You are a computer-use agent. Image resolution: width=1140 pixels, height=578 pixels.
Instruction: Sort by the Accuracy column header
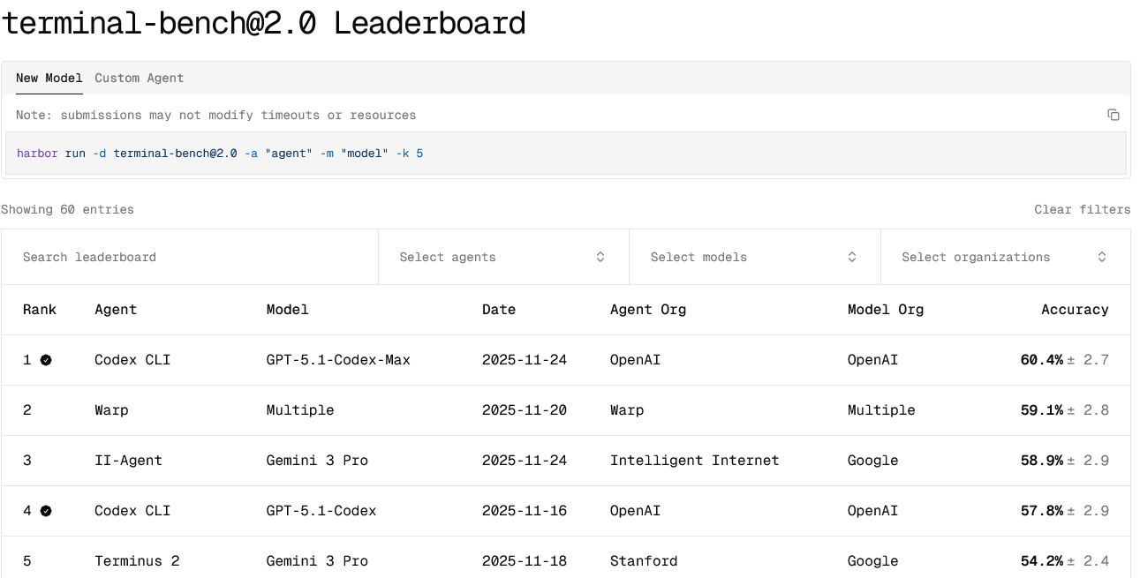click(x=1075, y=310)
